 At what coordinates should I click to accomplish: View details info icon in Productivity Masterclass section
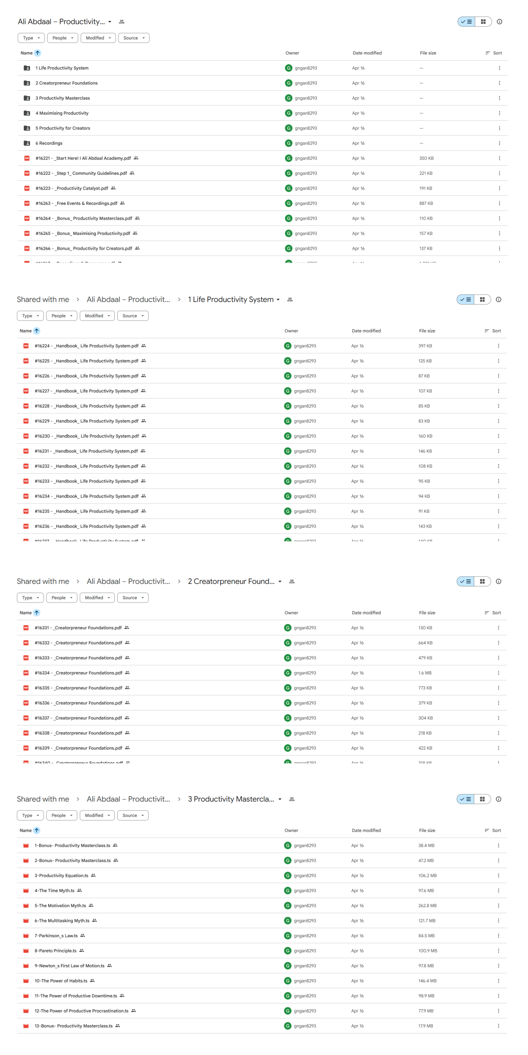tap(498, 798)
